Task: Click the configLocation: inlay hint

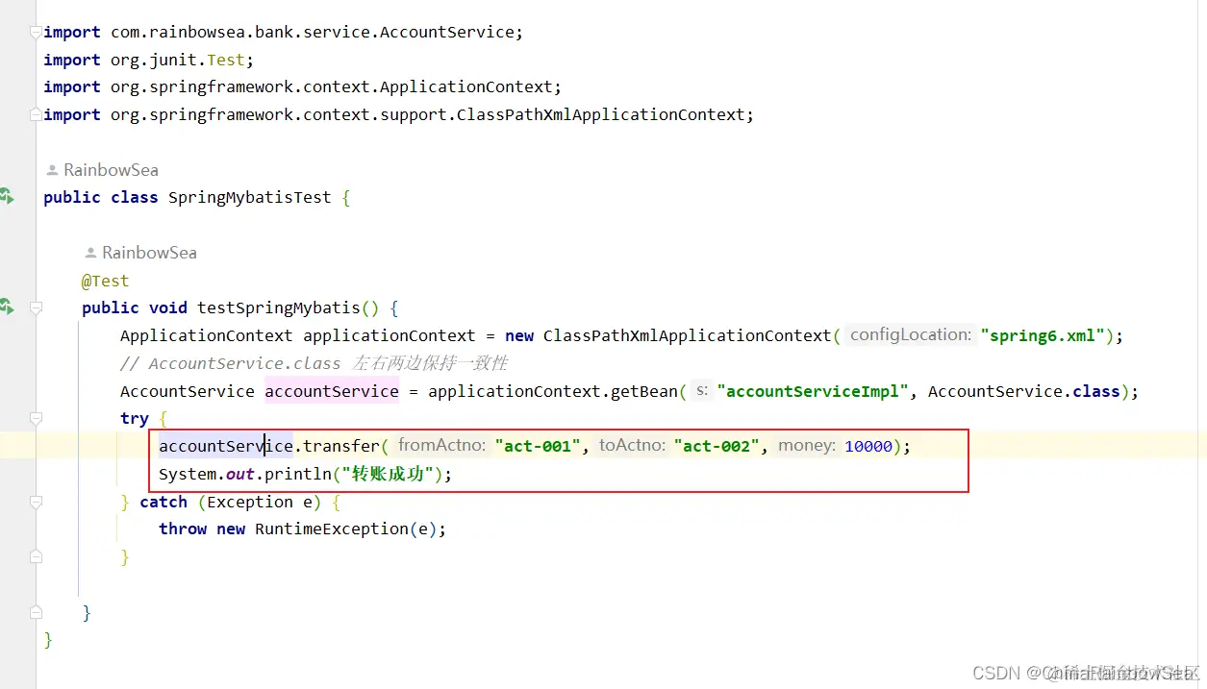Action: pos(910,335)
